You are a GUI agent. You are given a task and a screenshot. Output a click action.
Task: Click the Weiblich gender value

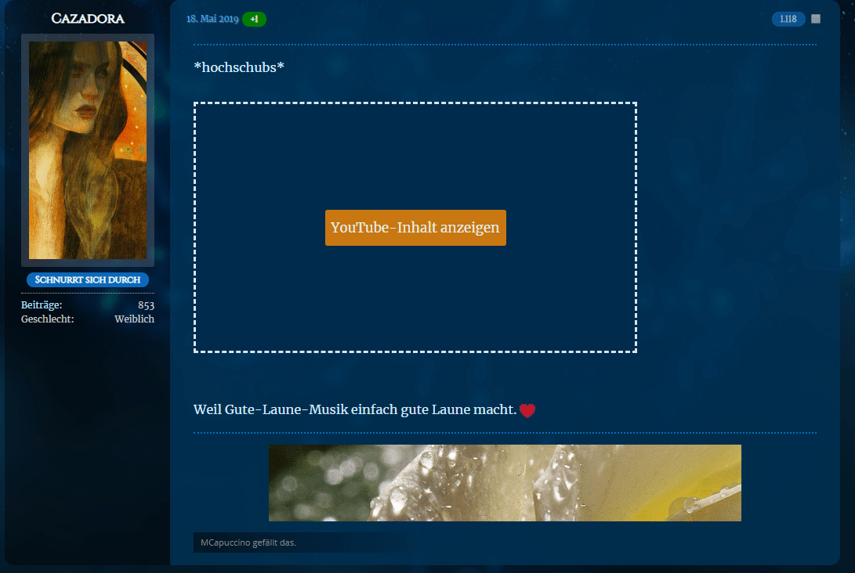[134, 319]
